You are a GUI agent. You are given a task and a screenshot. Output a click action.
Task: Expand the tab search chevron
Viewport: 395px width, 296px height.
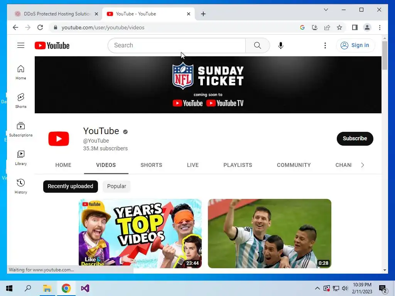326,10
